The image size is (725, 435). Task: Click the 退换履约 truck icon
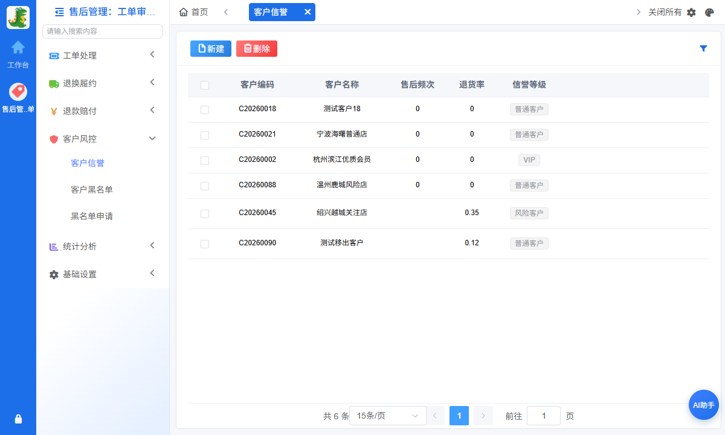(x=54, y=83)
